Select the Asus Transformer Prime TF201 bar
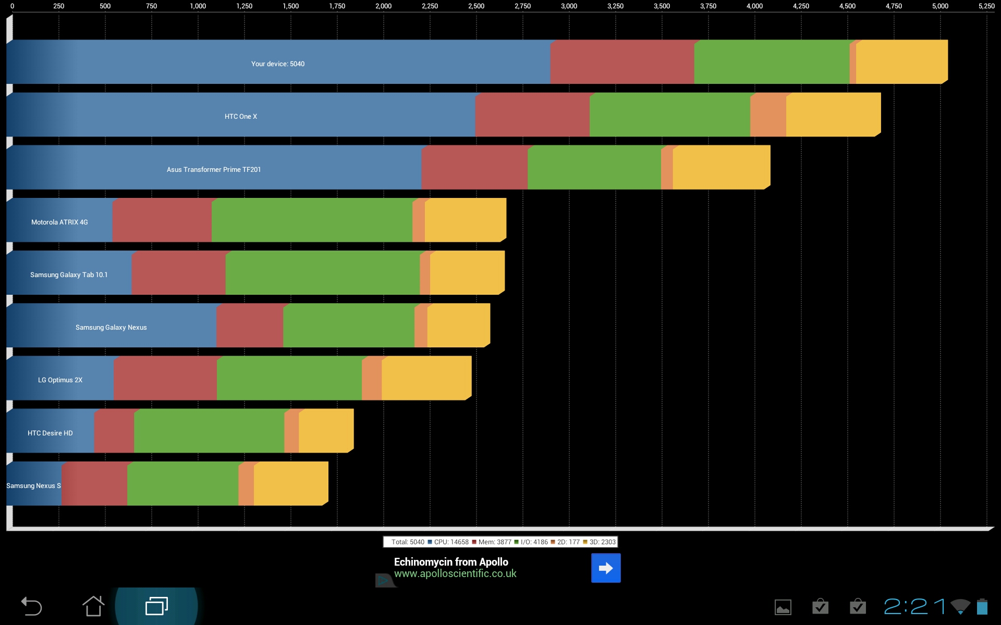The height and width of the screenshot is (625, 1001). click(388, 167)
